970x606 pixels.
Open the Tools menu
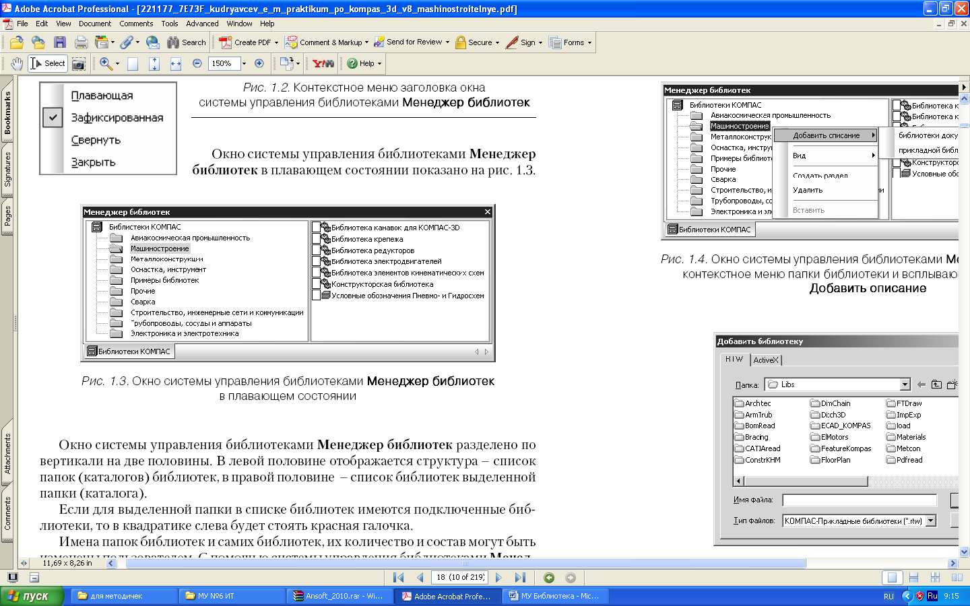[x=170, y=24]
